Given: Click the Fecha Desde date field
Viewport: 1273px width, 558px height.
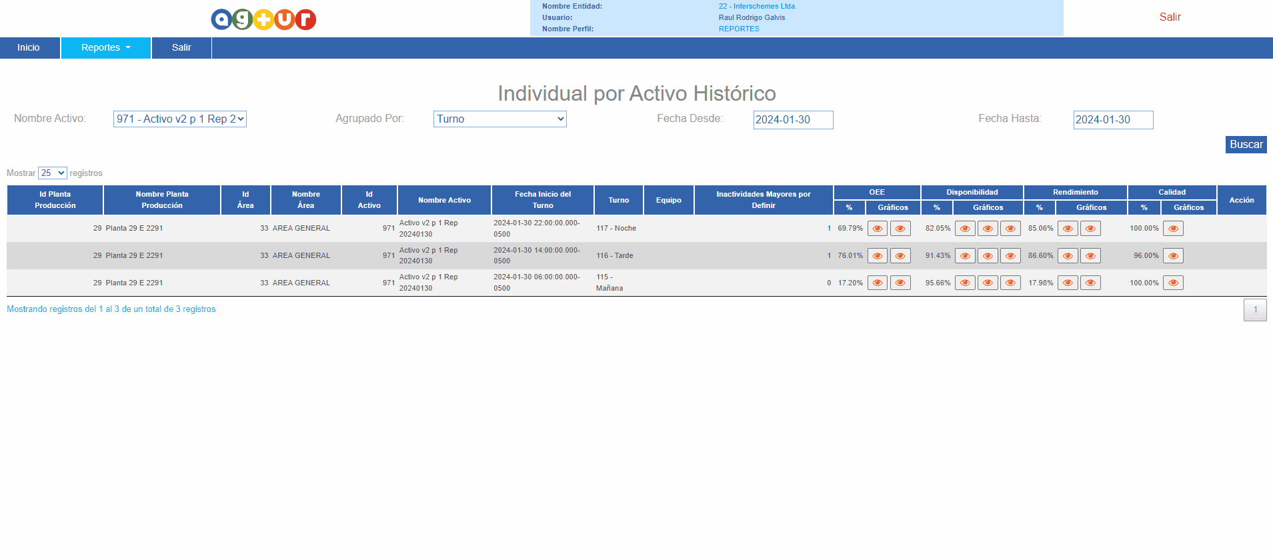Looking at the screenshot, I should [x=792, y=120].
